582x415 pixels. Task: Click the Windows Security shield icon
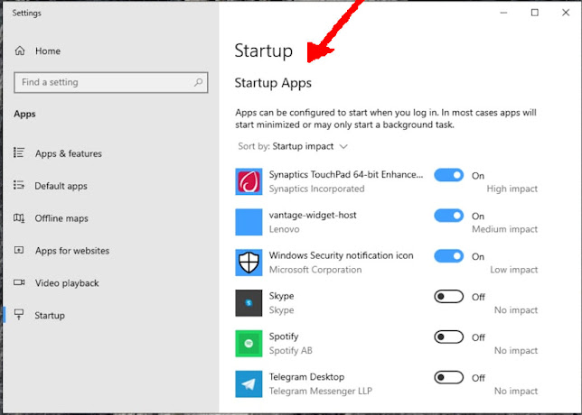point(249,263)
